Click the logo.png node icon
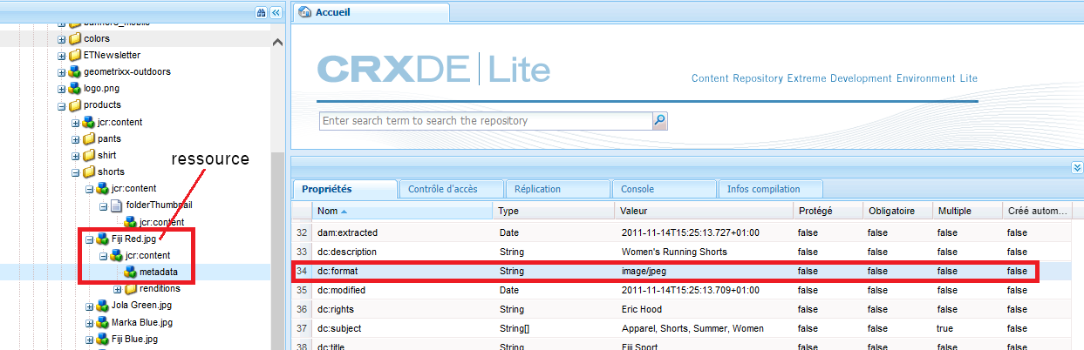 75,88
